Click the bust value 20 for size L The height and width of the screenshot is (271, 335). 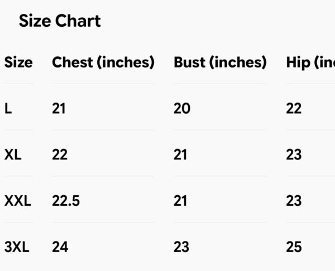point(182,108)
